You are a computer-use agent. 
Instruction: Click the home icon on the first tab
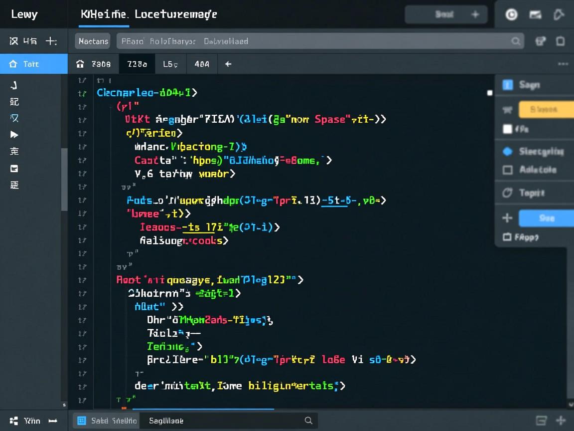(80, 64)
